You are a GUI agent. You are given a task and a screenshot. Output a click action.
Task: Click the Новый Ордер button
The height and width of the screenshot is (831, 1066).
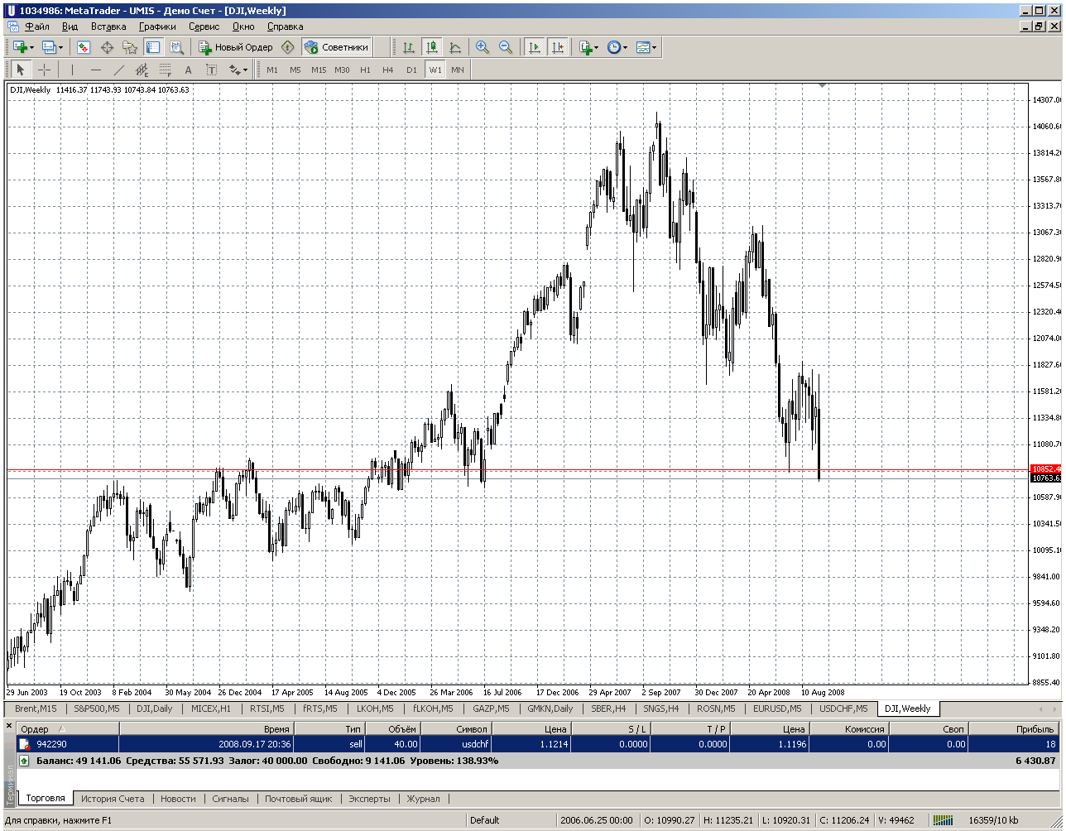tap(236, 47)
